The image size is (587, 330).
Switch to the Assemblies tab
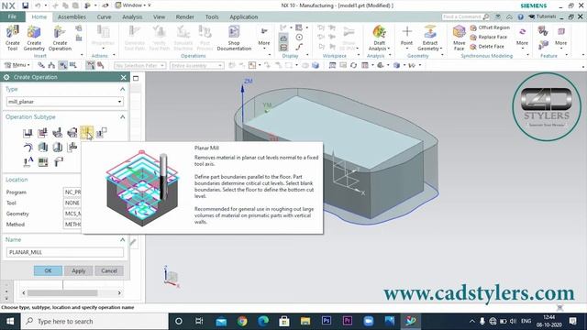[72, 16]
